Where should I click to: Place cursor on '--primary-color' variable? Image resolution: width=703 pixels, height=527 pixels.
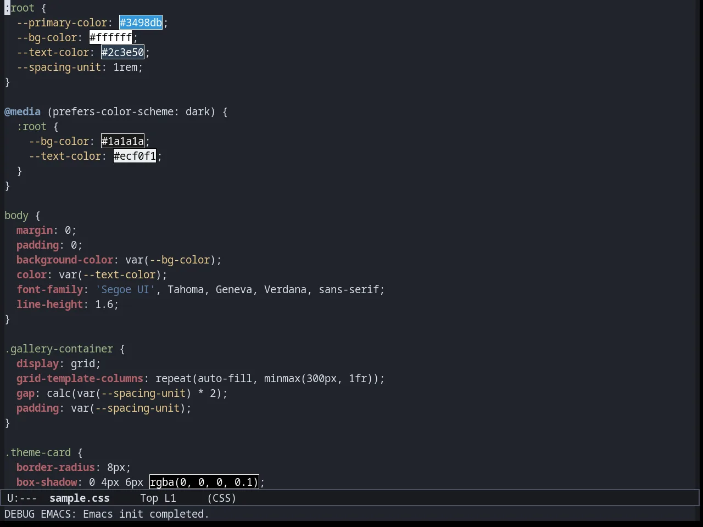click(x=62, y=23)
